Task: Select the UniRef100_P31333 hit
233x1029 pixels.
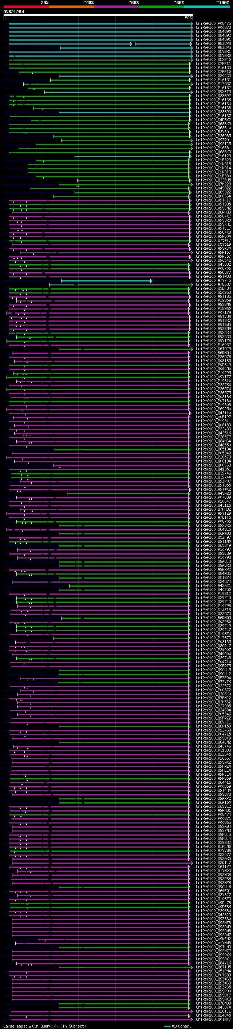Action: [213, 750]
